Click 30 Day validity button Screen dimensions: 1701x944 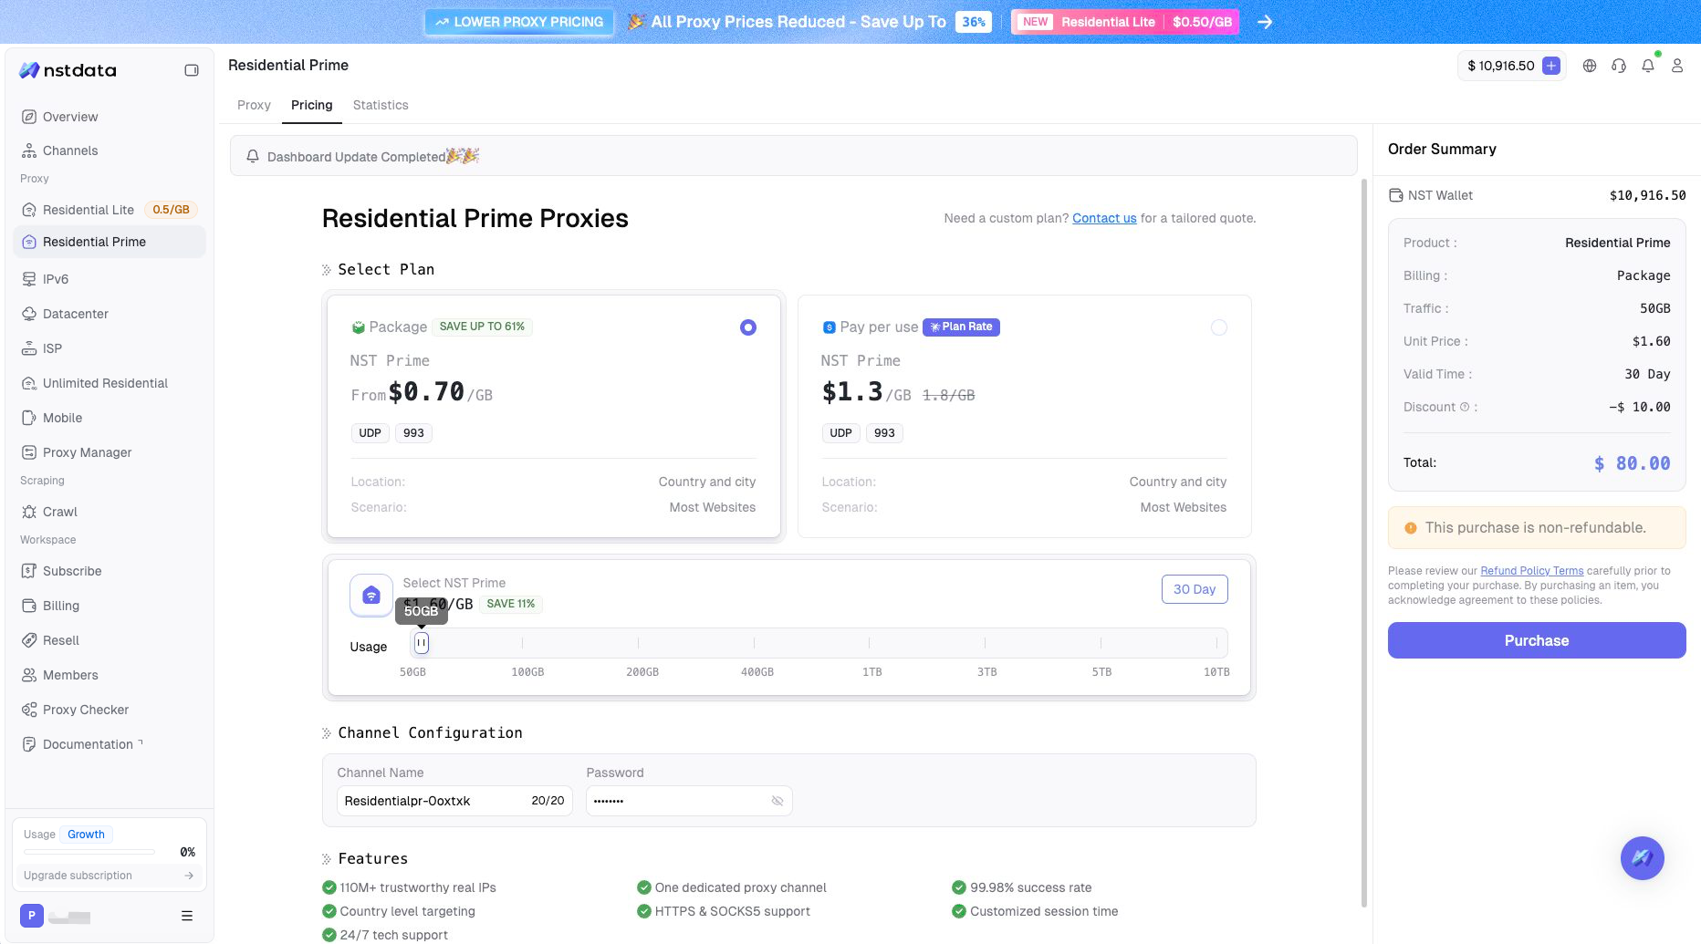(1195, 589)
